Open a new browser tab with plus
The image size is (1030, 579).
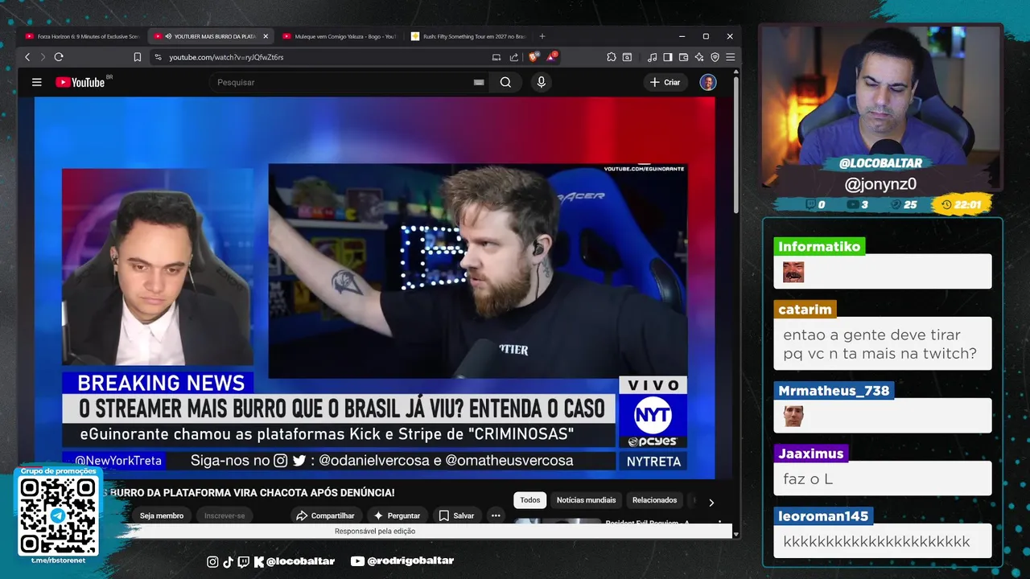tap(542, 36)
